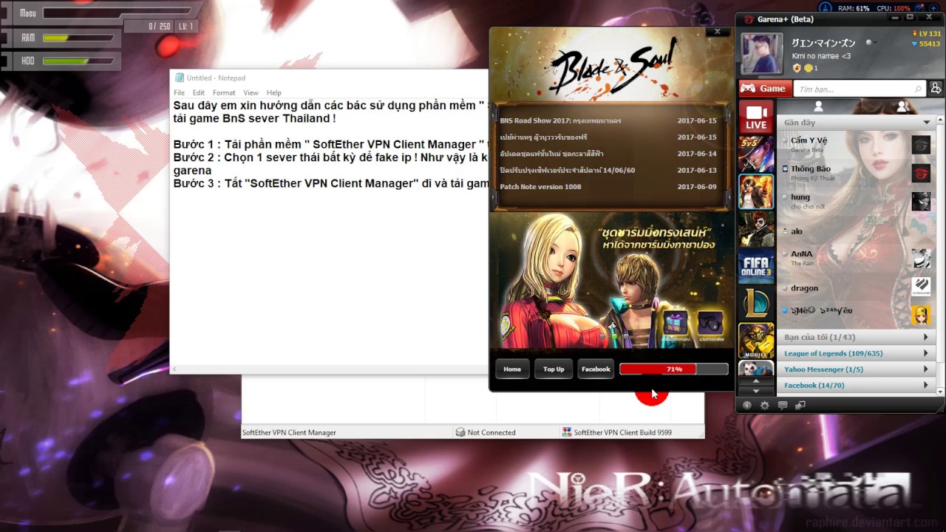Image resolution: width=946 pixels, height=532 pixels.
Task: Open the MOBILE robot game icon in Garena
Action: pos(756,341)
